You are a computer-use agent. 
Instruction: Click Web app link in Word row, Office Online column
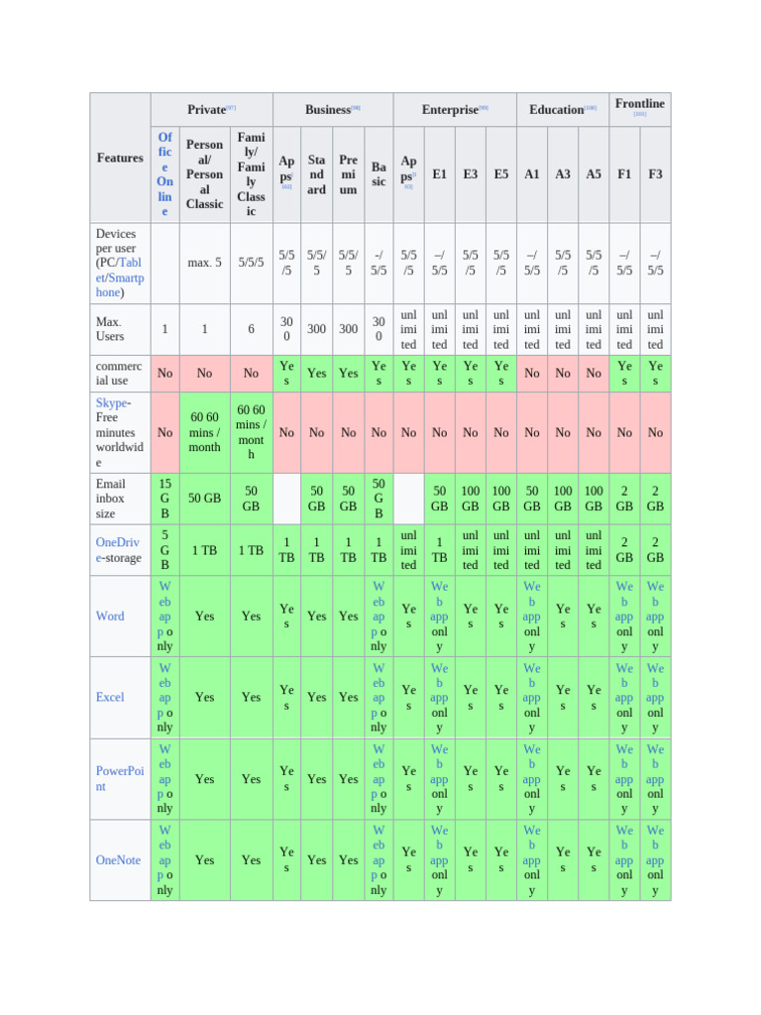click(163, 609)
